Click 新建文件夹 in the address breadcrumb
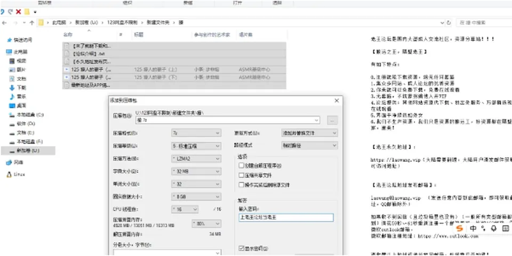Viewport: 512px width, 256px height. pyautogui.click(x=158, y=23)
